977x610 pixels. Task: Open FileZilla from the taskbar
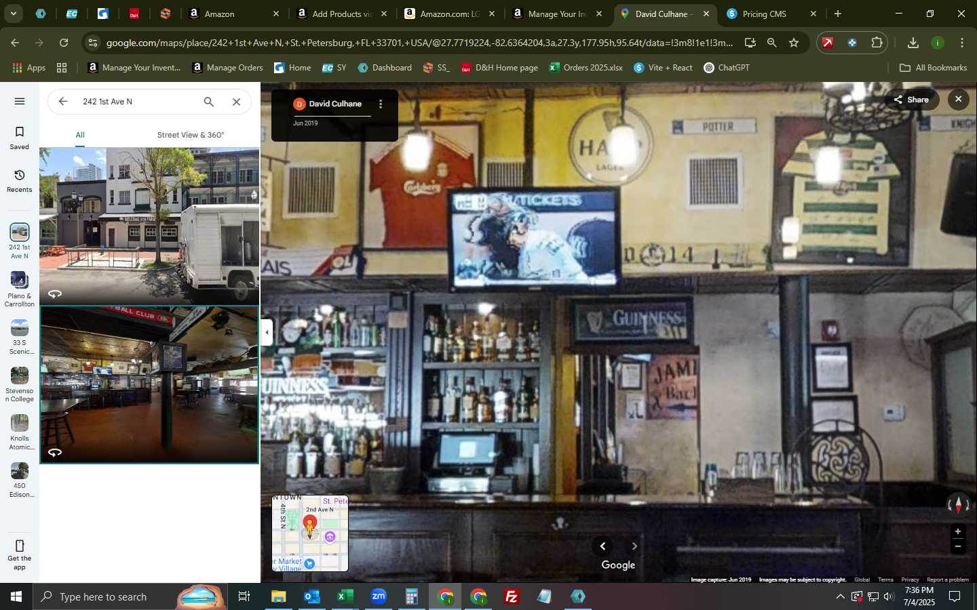pyautogui.click(x=512, y=596)
